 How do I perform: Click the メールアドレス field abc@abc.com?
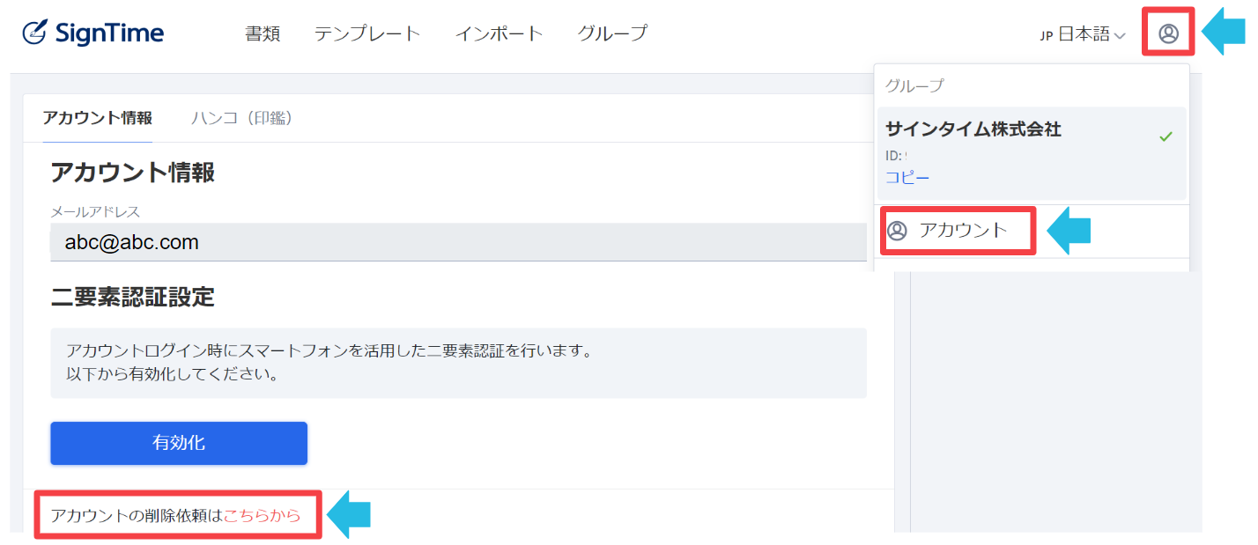point(458,242)
